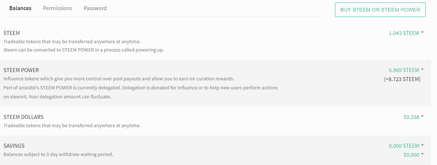Click the arrow icon beside 0.000 STEEM
The width and height of the screenshot is (437, 165).
[x=422, y=145]
